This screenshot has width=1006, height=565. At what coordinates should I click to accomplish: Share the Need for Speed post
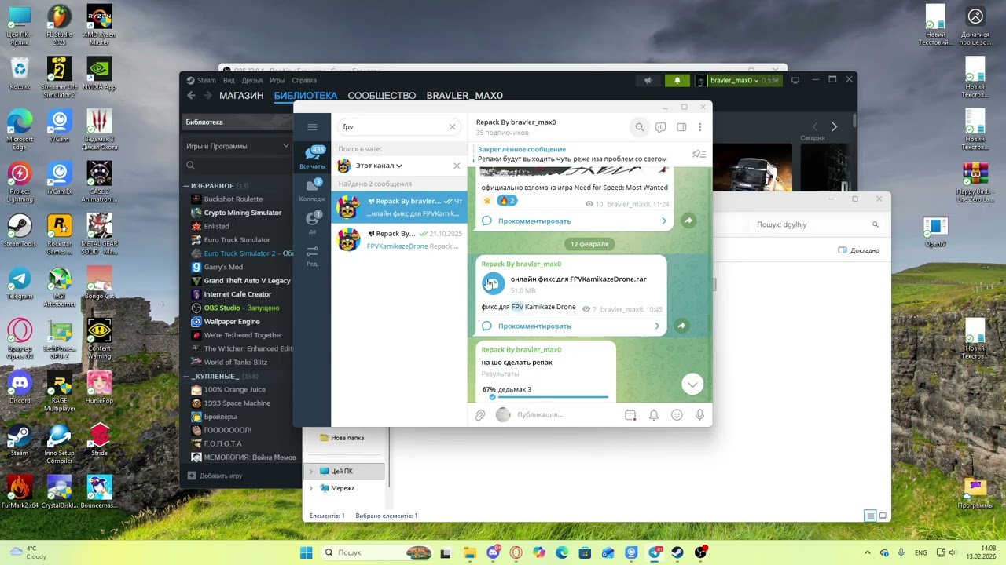(688, 221)
